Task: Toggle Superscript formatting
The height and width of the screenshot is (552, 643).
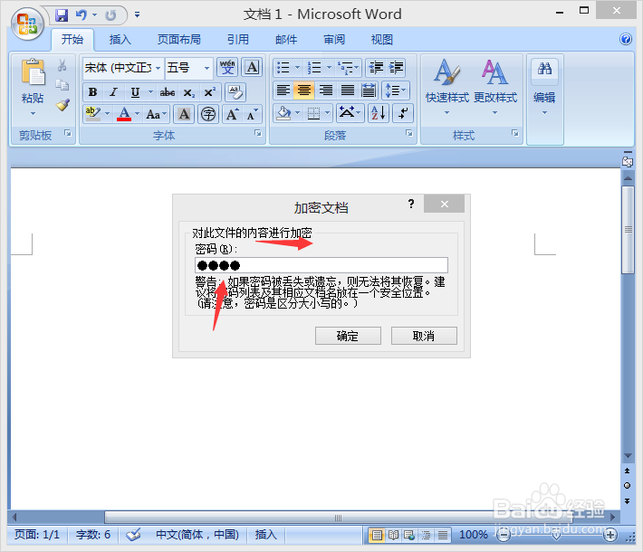Action: [209, 92]
